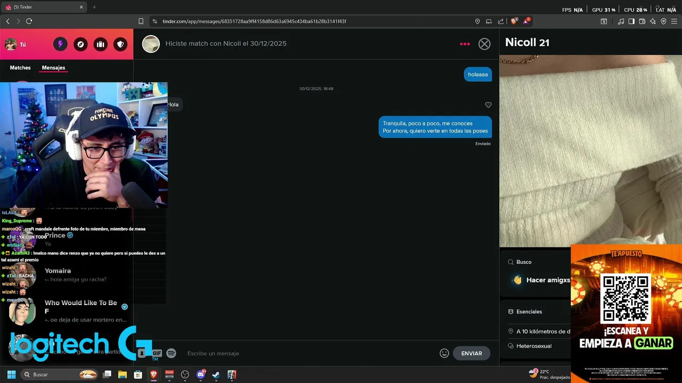
Task: Click the 'A 10 kilómetros' distance entry
Action: pos(540,331)
